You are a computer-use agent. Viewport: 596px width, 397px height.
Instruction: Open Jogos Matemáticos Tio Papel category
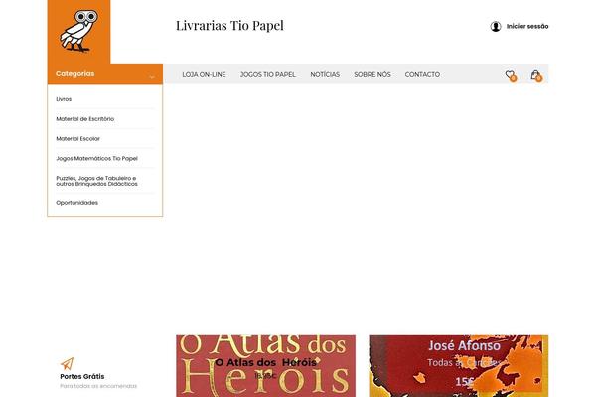coord(97,159)
